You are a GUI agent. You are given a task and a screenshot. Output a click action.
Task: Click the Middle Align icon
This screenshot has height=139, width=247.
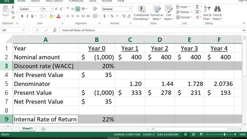(73, 9)
